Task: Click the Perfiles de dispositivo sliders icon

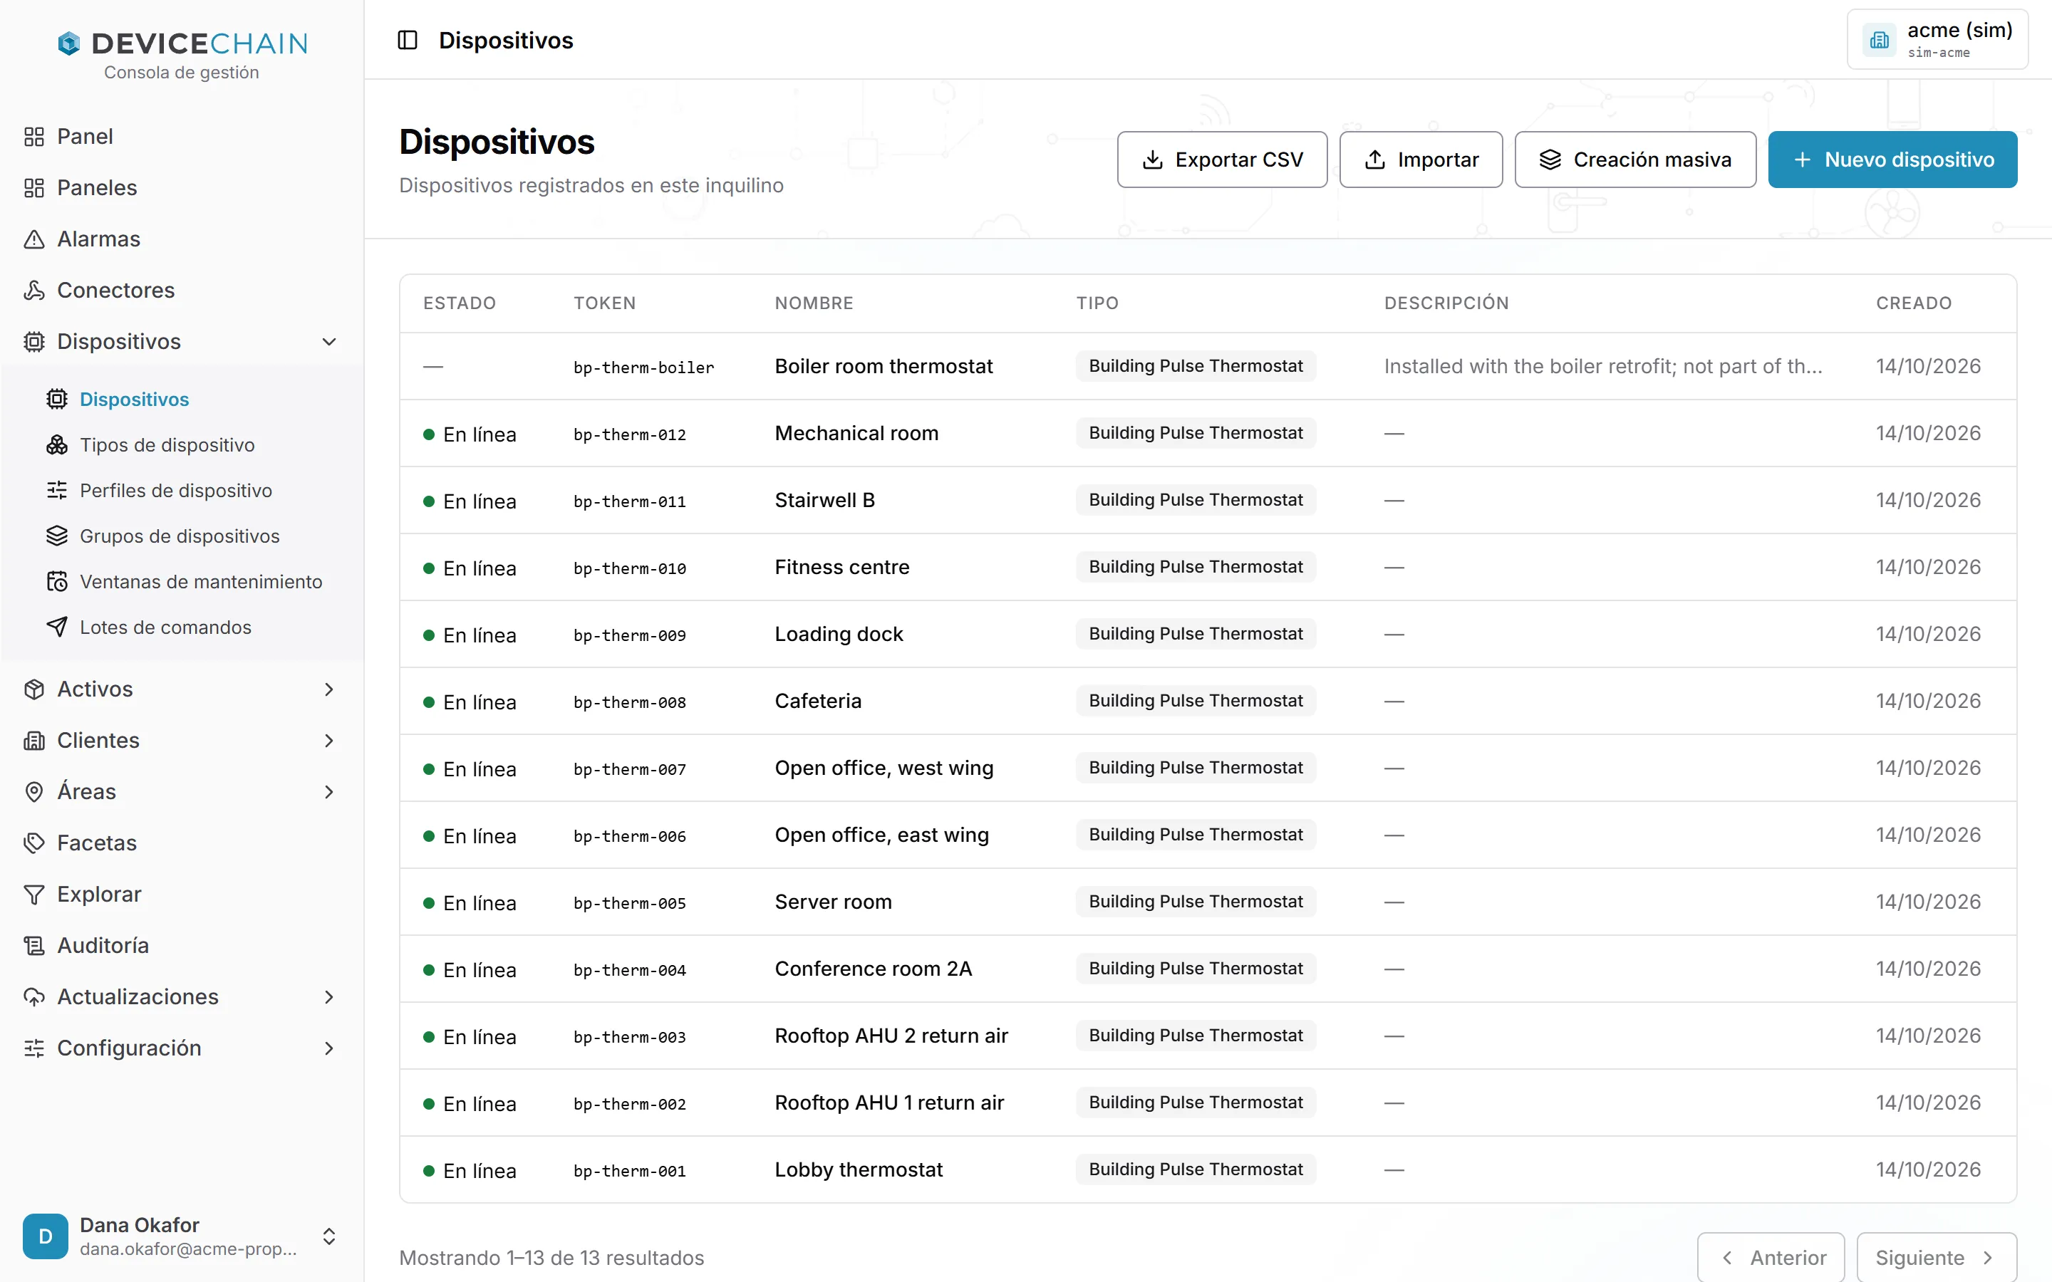Action: pyautogui.click(x=57, y=491)
